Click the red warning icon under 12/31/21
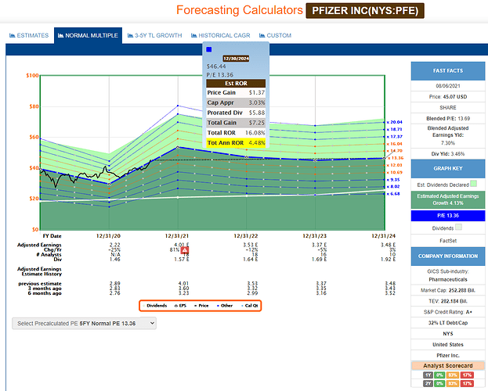Viewport: 488px width, 391px height. (x=185, y=250)
